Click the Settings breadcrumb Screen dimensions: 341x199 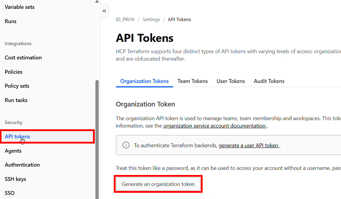[x=151, y=19]
